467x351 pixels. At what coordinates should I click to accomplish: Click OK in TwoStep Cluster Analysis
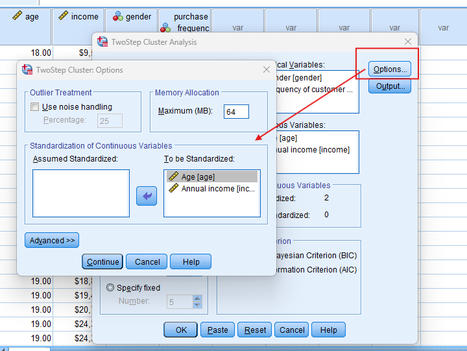coord(181,330)
